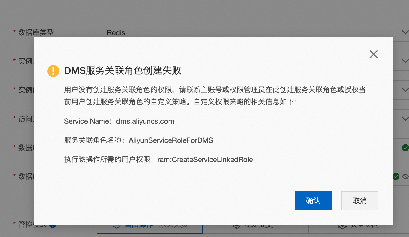Screen dimensions: 409x237
Task: Open the 数据库类型 Redis dropdown
Action: [x=253, y=32]
